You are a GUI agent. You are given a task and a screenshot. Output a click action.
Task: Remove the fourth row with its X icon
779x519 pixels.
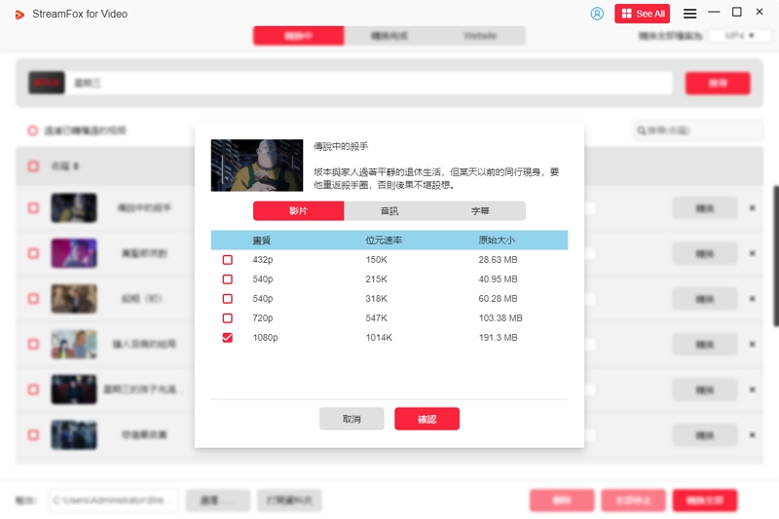pyautogui.click(x=752, y=344)
